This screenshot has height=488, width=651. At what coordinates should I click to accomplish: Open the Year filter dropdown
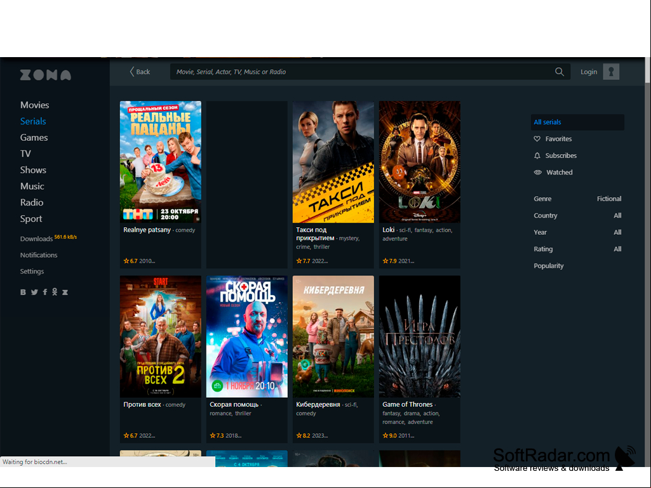[x=577, y=232]
